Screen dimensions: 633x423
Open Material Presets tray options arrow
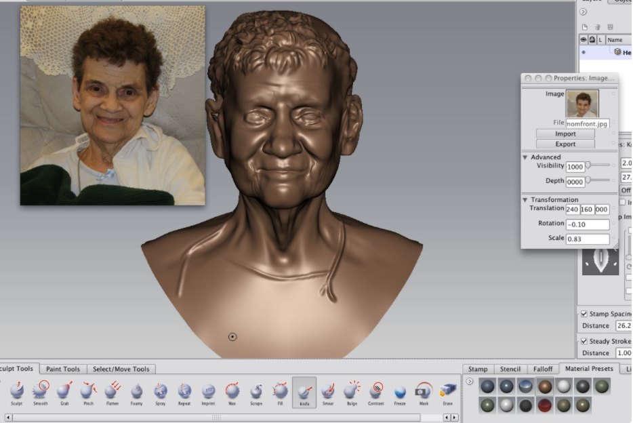(x=470, y=381)
